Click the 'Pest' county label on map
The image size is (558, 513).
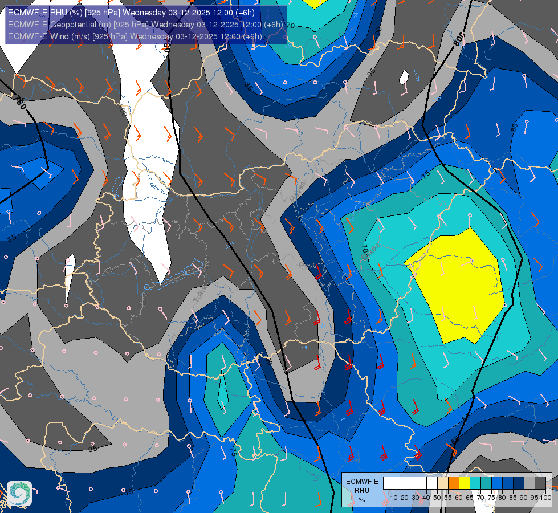[307, 265]
